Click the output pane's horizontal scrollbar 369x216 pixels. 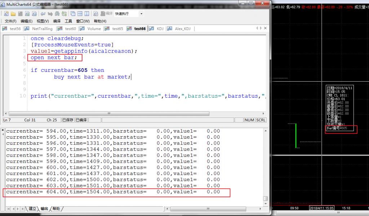click(208, 209)
